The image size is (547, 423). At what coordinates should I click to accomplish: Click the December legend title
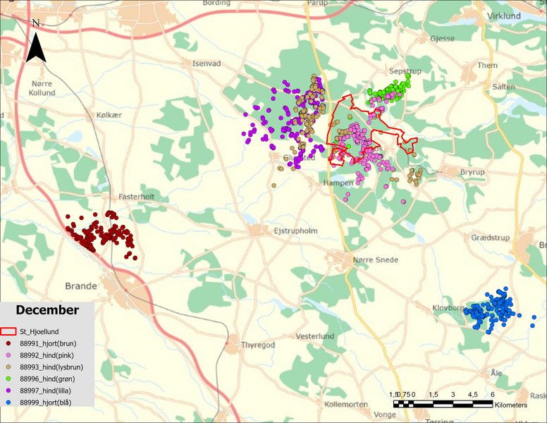[47, 310]
